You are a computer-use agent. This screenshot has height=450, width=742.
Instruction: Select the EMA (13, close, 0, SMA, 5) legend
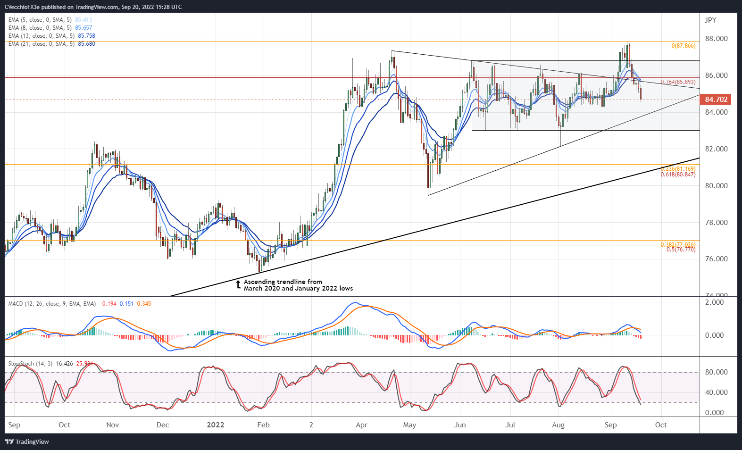click(x=42, y=36)
